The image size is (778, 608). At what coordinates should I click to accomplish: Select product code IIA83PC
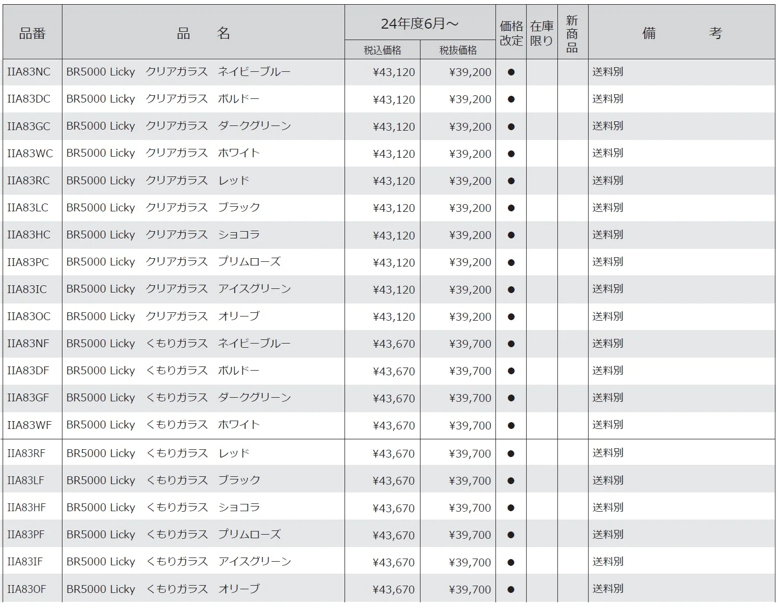28,262
